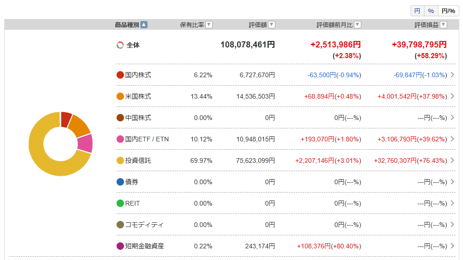Toggle 商品種別 ascending sort arrow
The width and height of the screenshot is (463, 260).
144,25
